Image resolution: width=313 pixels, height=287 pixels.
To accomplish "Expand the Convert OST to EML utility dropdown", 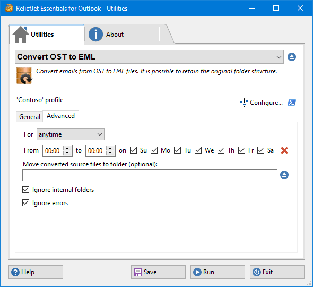I will click(149, 57).
